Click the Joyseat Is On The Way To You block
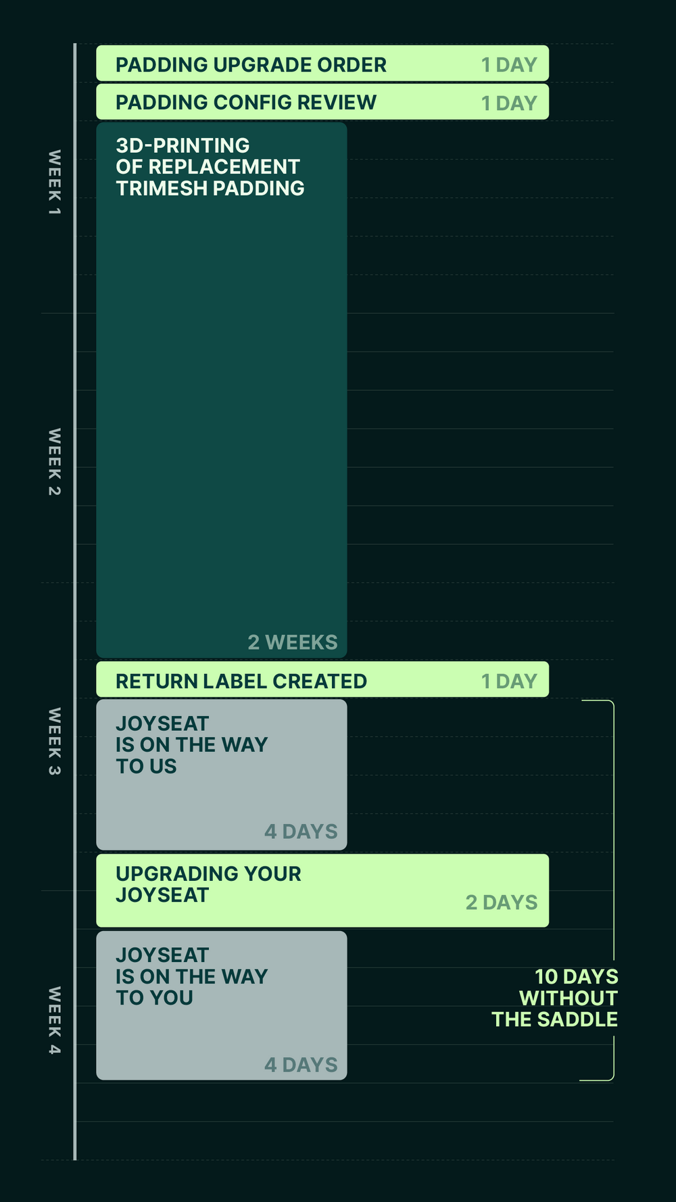 point(222,1005)
